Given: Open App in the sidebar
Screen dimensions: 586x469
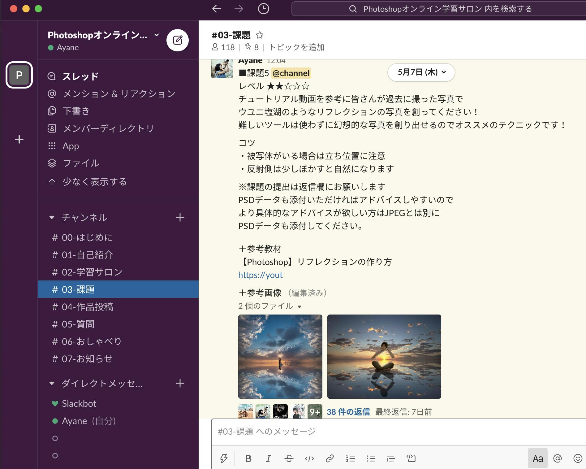Looking at the screenshot, I should coord(118,145).
